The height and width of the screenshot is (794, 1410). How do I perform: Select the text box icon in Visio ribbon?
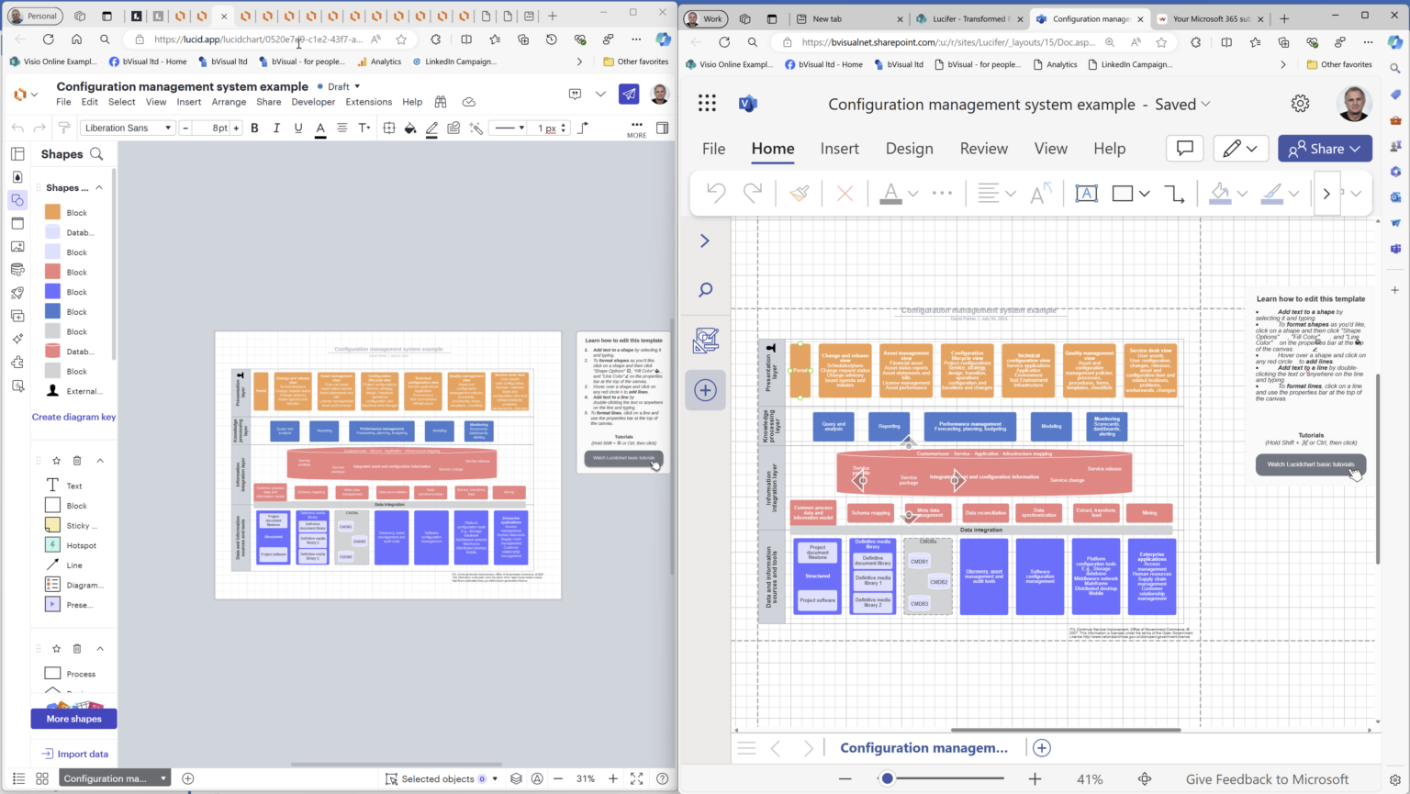click(x=1087, y=193)
